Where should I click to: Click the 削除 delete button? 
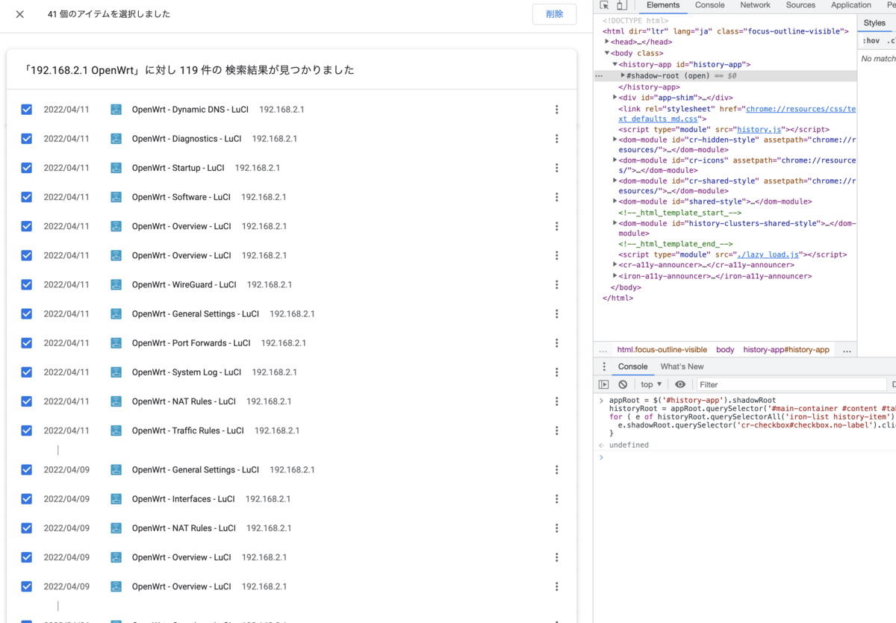coord(555,14)
